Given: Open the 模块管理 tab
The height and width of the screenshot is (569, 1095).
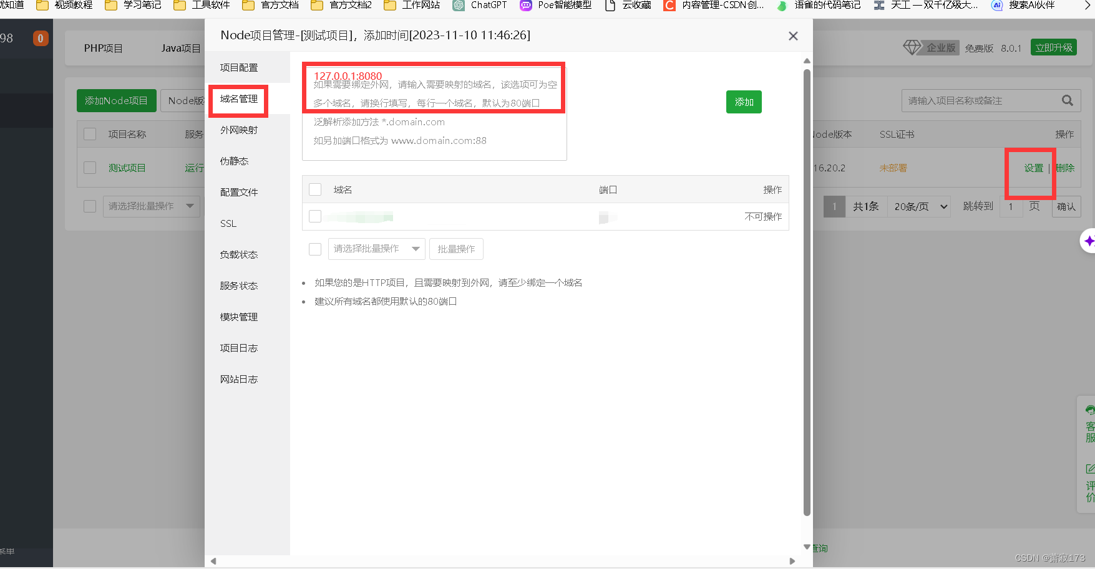Looking at the screenshot, I should pos(247,317).
